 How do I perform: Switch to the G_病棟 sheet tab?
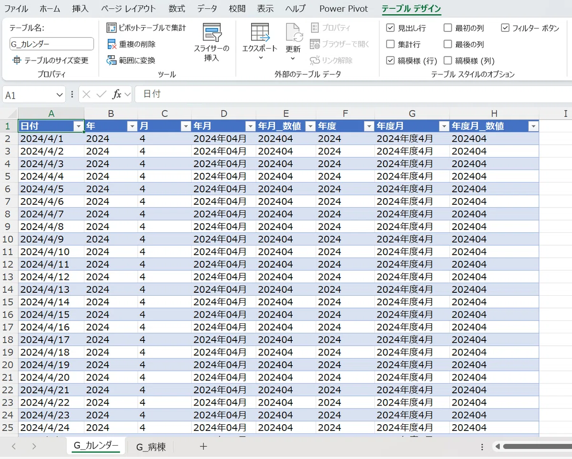click(x=151, y=447)
